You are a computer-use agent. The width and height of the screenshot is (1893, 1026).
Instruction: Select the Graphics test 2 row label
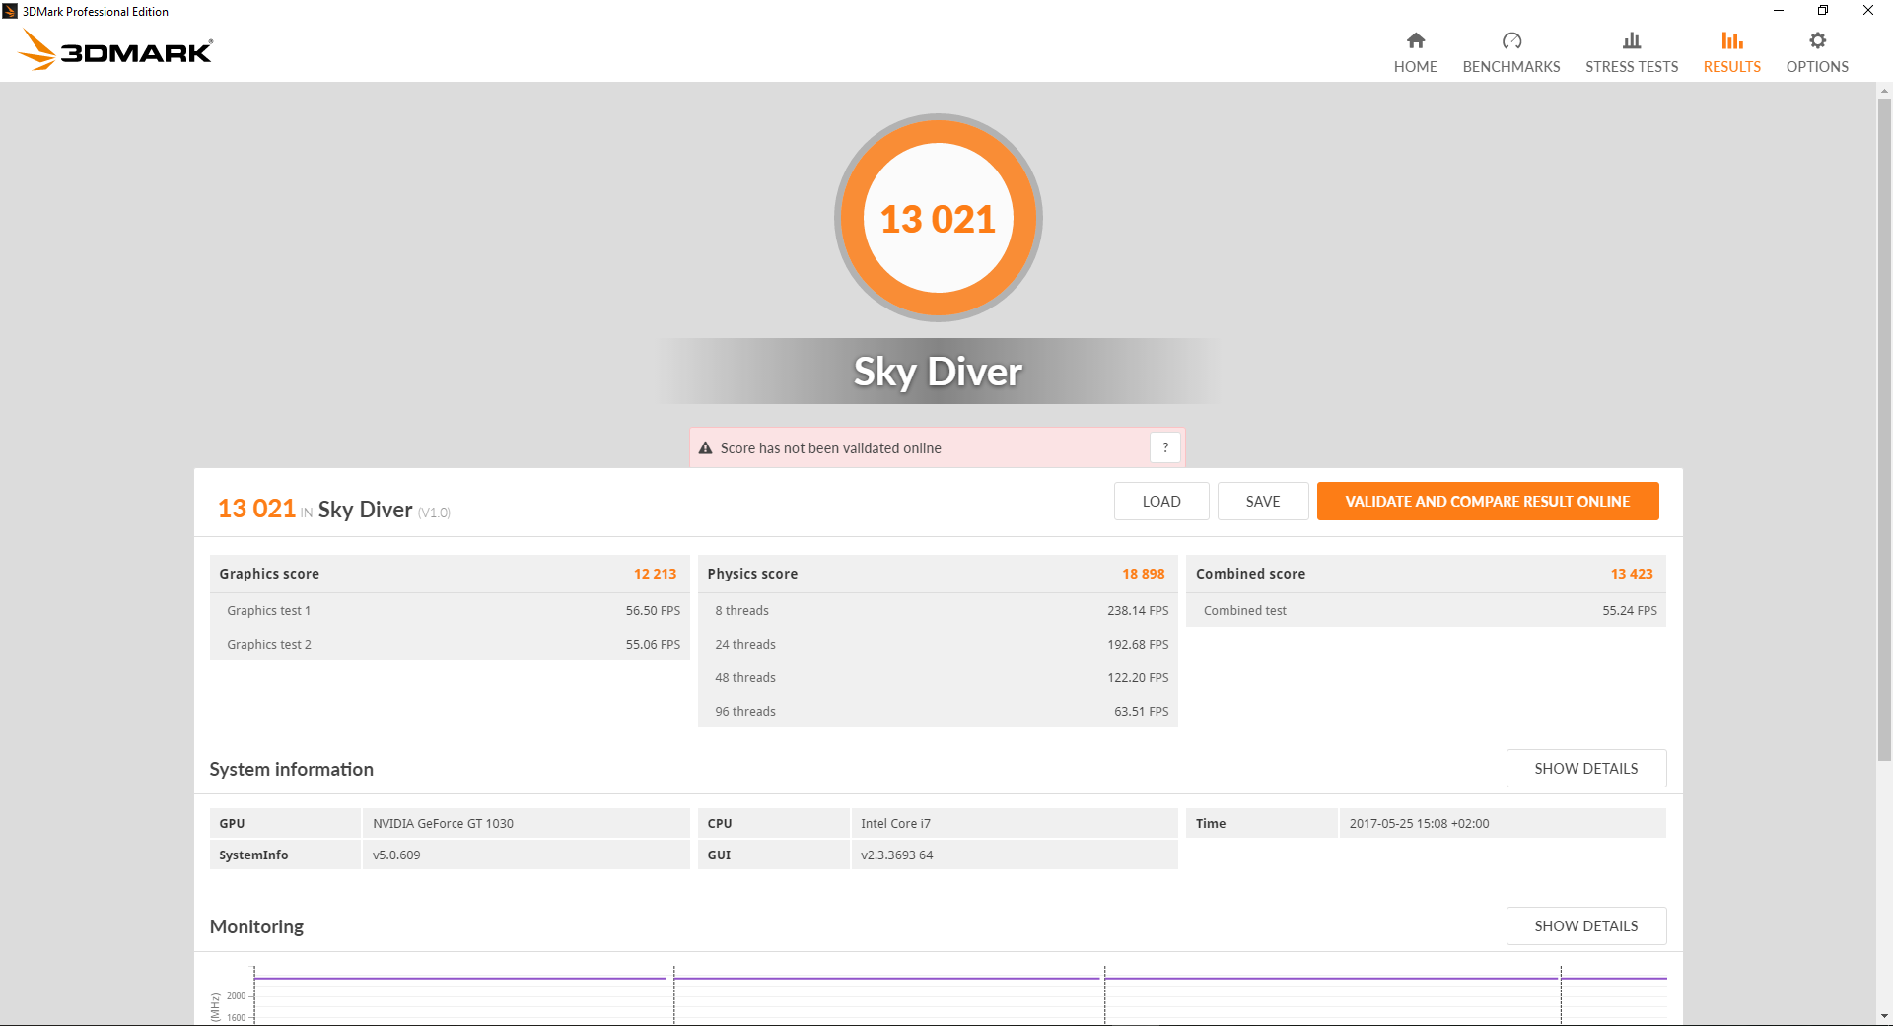[269, 645]
